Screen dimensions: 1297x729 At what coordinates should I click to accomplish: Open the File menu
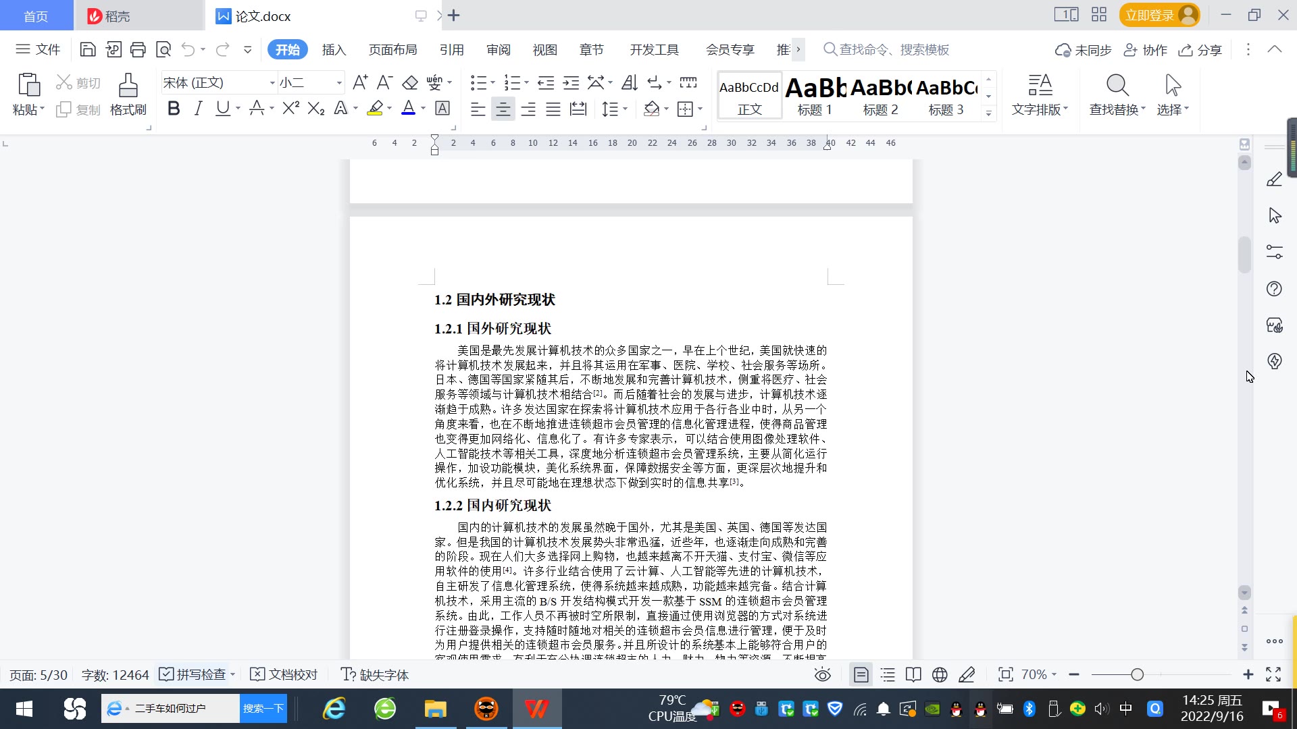point(38,49)
